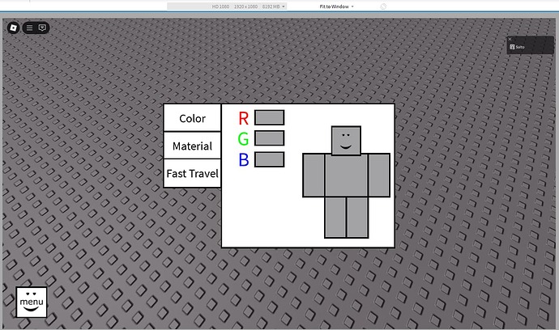Screen dimensions: 559x330
Task: Expand the HD 1080 resolution dropdown
Action: point(227,6)
